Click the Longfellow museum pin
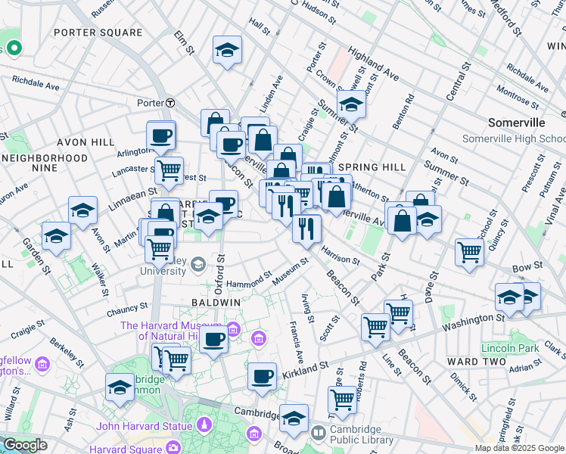The width and height of the screenshot is (566, 454). pos(43,365)
